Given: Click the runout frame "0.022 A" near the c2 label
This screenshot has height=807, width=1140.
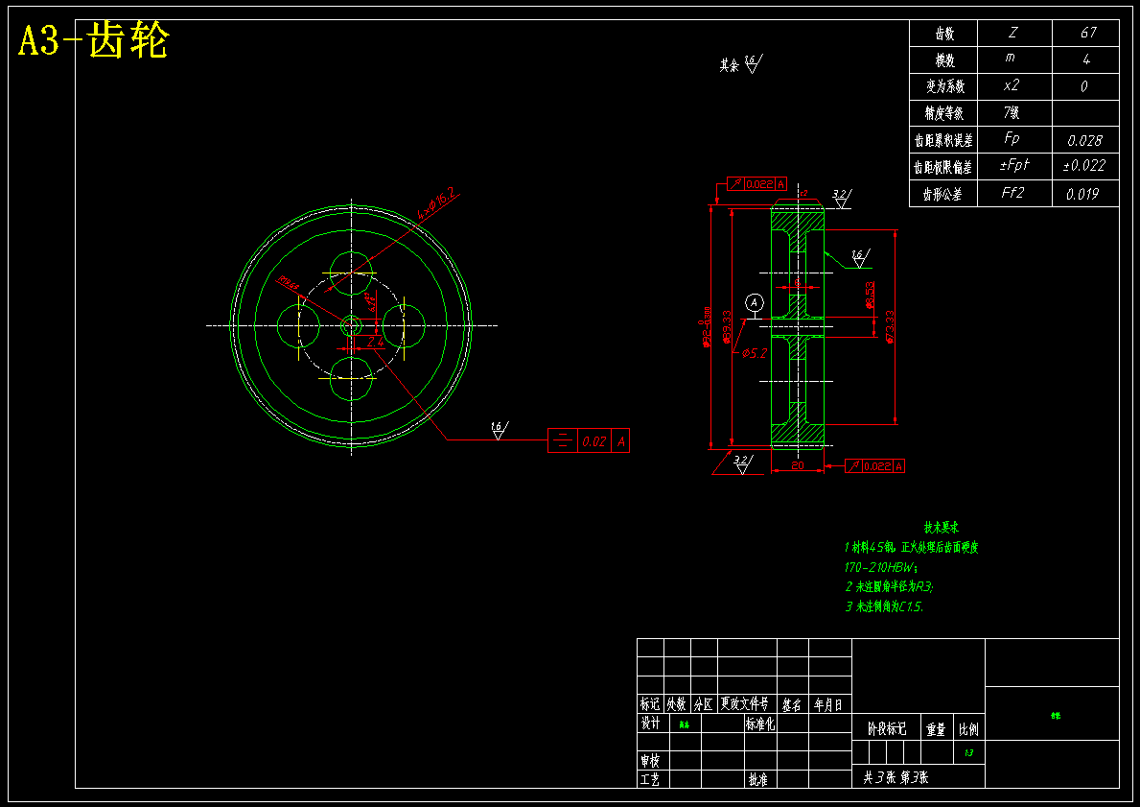Looking at the screenshot, I should tap(757, 184).
